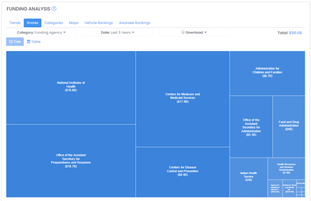Click the Food and Drug Administration block
311x201 pixels.
289,127
